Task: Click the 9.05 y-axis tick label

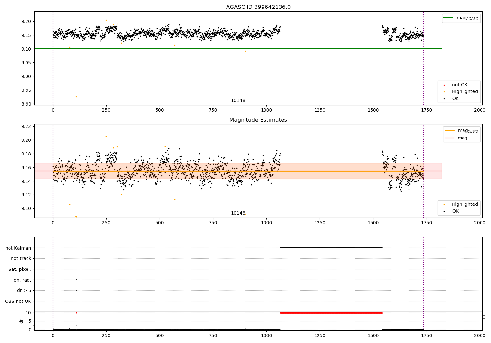Action: pyautogui.click(x=26, y=63)
